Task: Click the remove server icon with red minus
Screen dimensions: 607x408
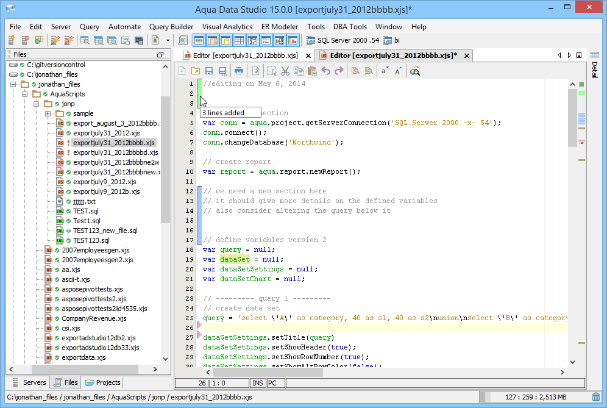Action: tap(25, 40)
